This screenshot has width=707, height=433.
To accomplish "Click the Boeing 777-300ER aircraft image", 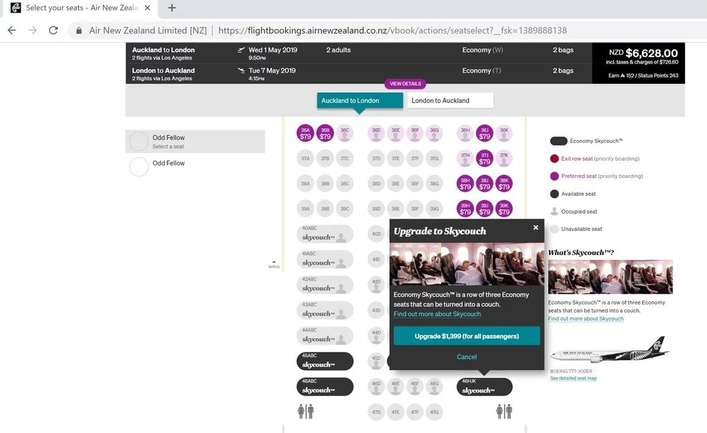I will (x=610, y=351).
